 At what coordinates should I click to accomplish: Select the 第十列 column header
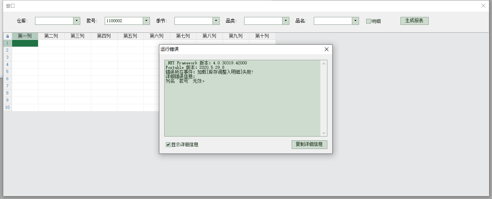[262, 36]
